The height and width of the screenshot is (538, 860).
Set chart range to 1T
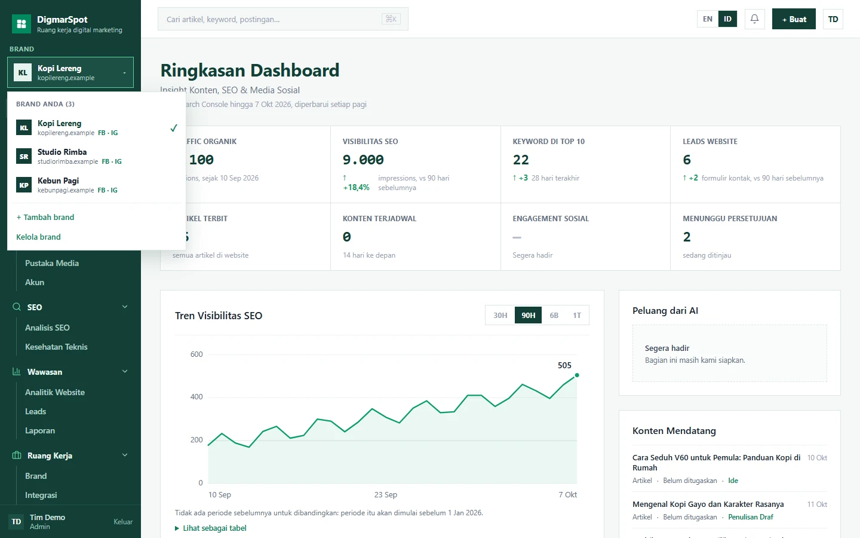[577, 315]
